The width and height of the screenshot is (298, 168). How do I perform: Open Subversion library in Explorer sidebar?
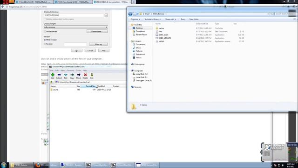[x=139, y=54]
